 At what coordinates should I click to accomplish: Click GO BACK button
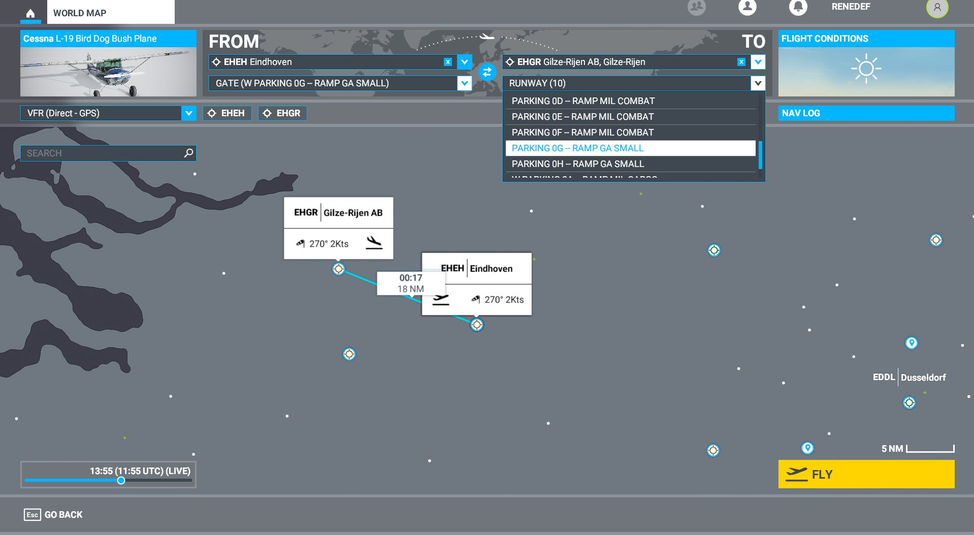53,515
